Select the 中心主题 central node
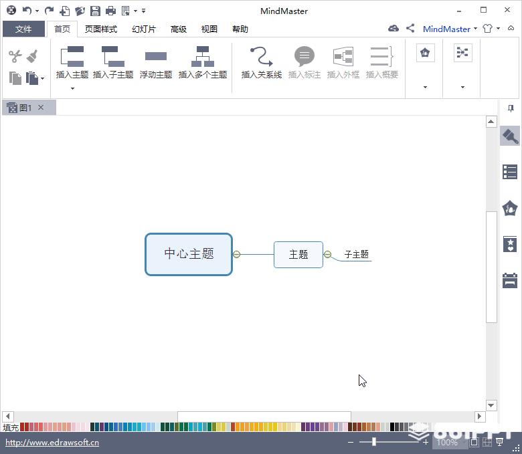This screenshot has height=454, width=522. [189, 255]
